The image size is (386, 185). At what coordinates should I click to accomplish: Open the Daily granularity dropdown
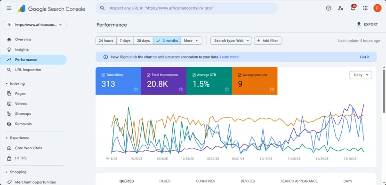point(361,75)
